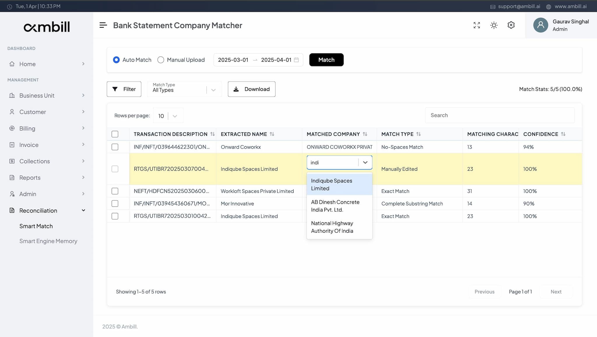Sort by Matched Company arrows
Viewport: 597px width, 337px height.
365,134
